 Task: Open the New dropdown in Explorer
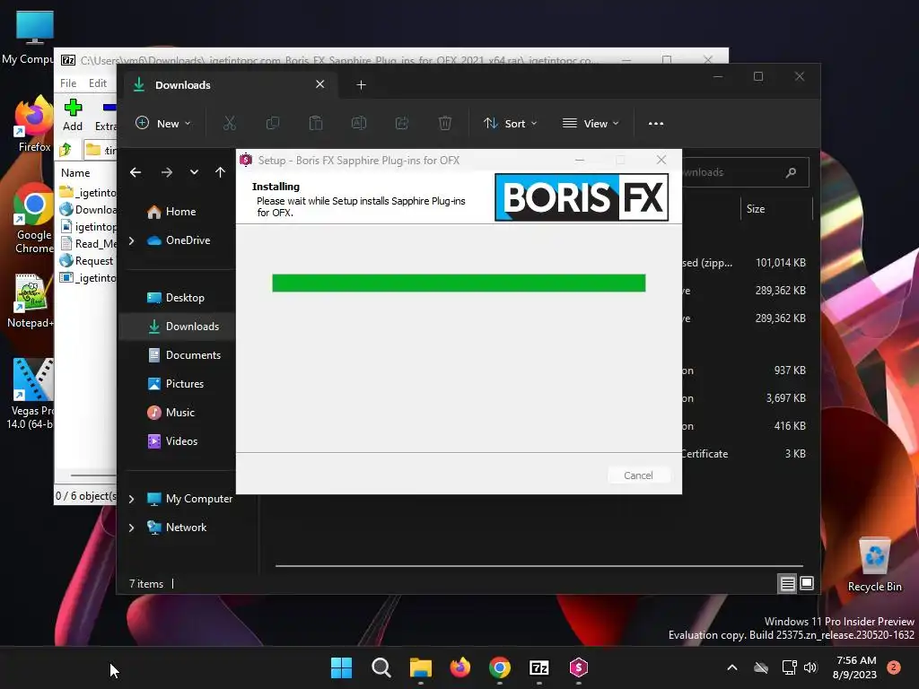163,124
